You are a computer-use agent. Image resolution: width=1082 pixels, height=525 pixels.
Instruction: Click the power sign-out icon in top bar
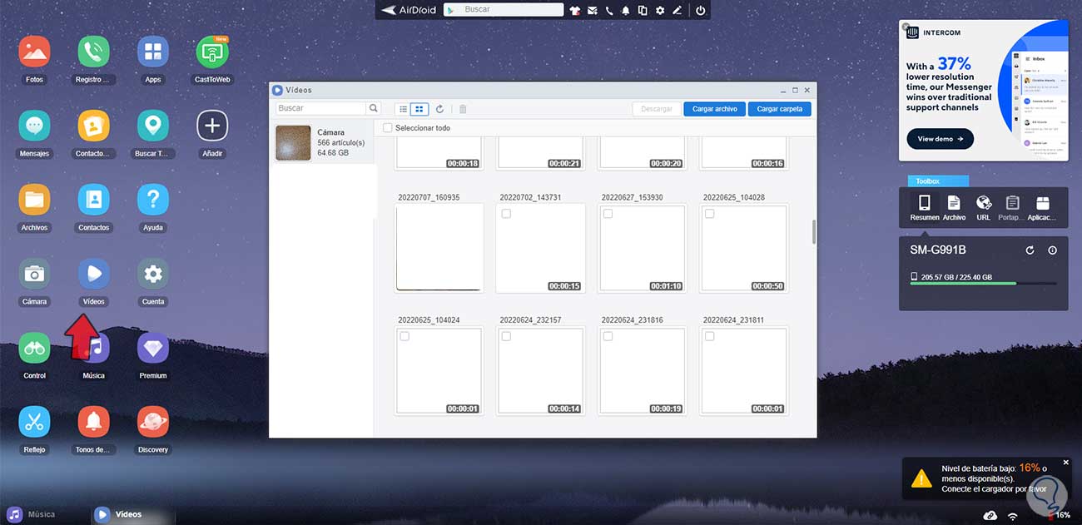(x=701, y=11)
